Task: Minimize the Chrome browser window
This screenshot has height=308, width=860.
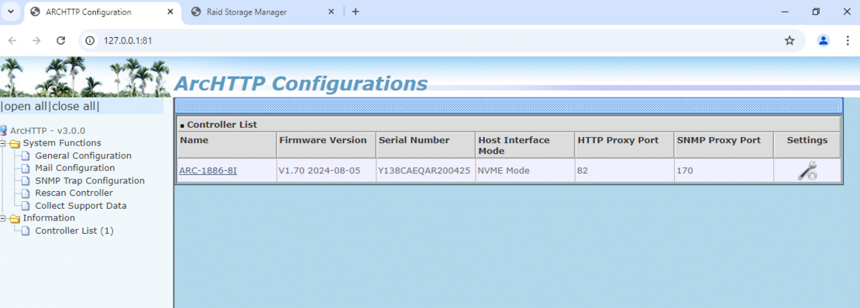Action: pos(786,12)
